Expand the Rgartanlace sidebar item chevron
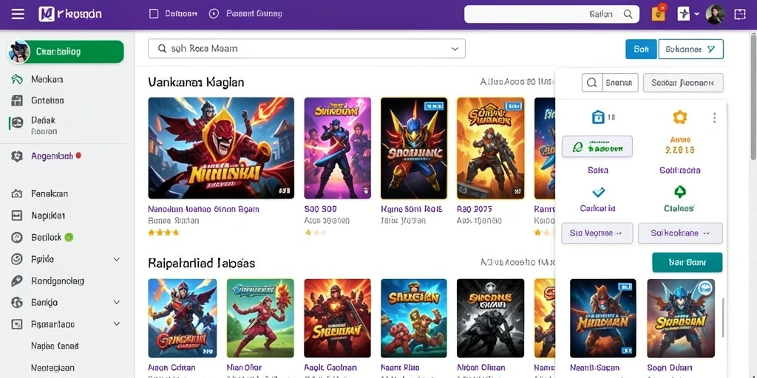 click(116, 324)
